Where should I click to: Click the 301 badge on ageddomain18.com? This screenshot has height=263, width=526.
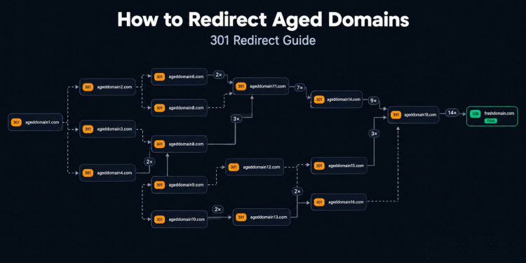point(396,115)
